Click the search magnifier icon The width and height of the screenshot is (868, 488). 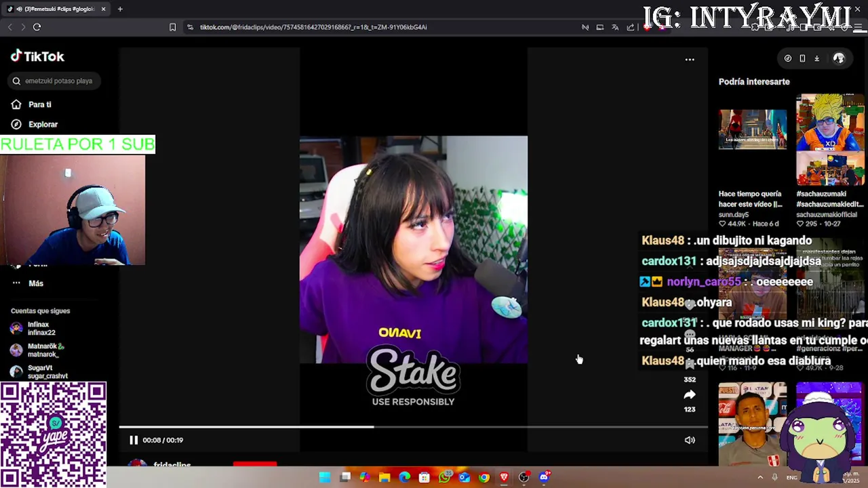click(16, 81)
